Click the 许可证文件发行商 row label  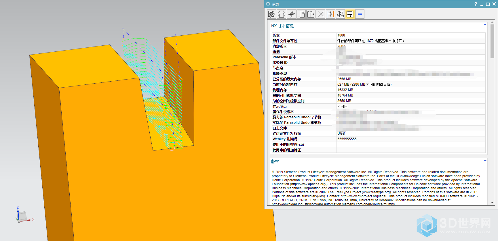[287, 134]
